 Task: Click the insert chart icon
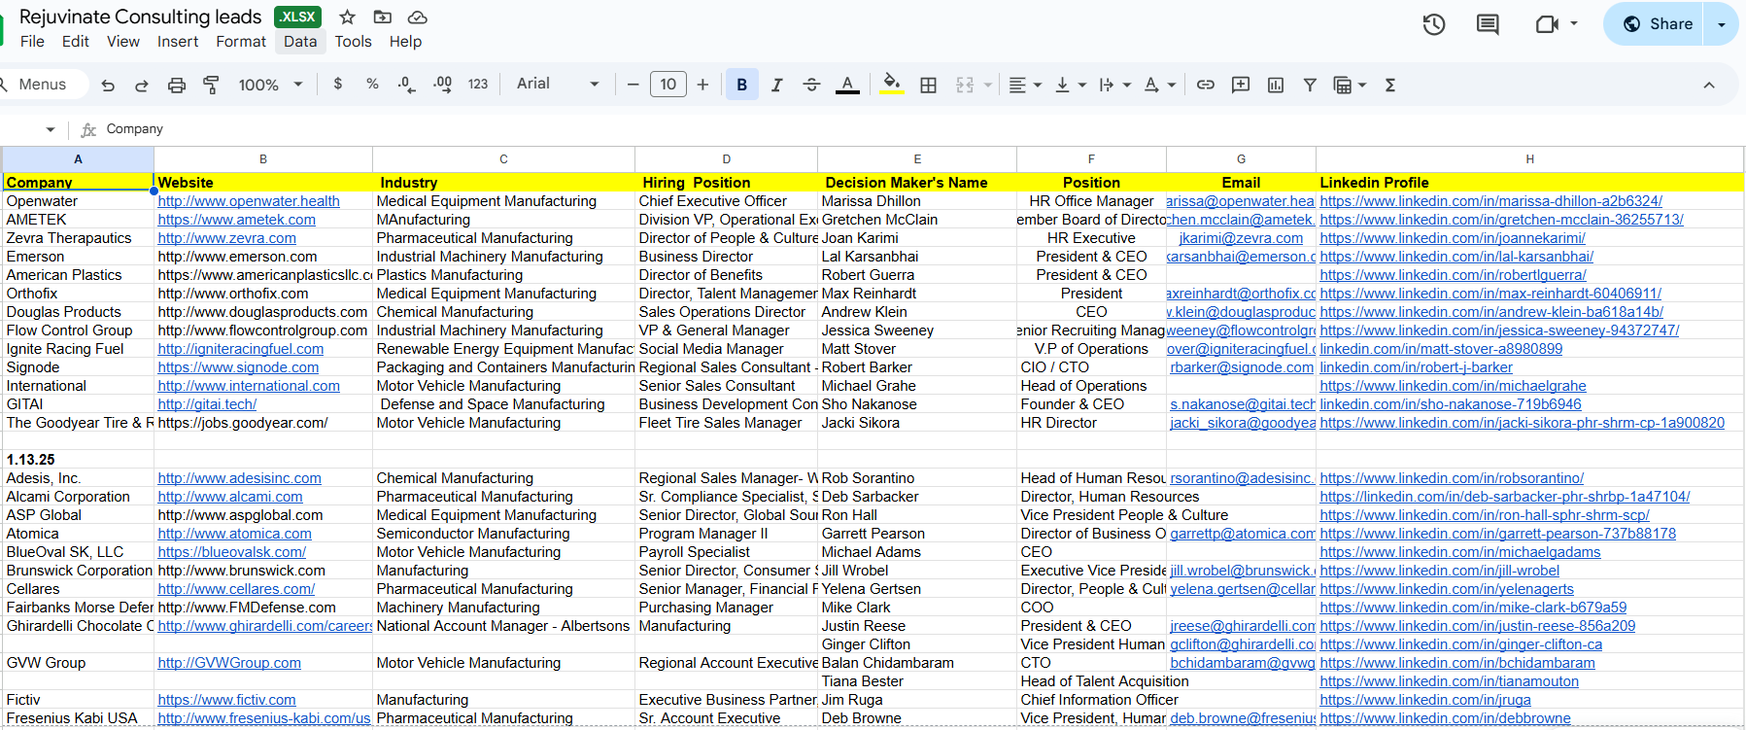pos(1275,86)
